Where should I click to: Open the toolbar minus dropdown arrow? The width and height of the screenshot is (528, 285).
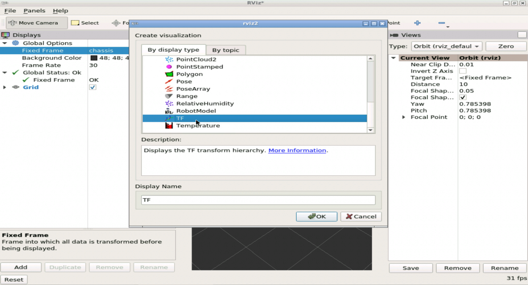[448, 27]
